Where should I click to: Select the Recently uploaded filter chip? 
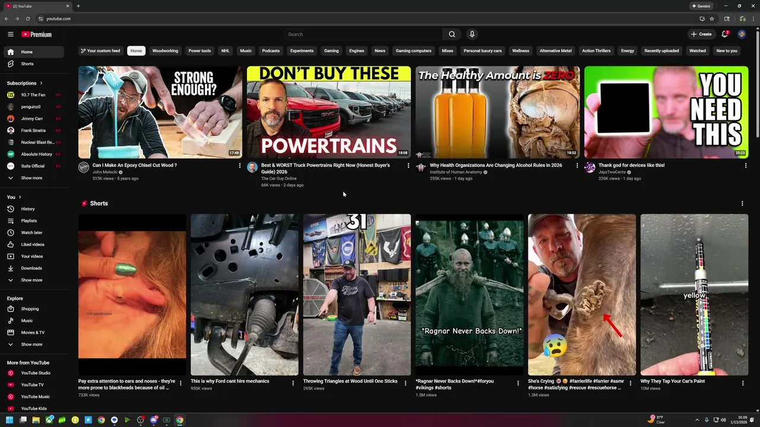point(661,51)
